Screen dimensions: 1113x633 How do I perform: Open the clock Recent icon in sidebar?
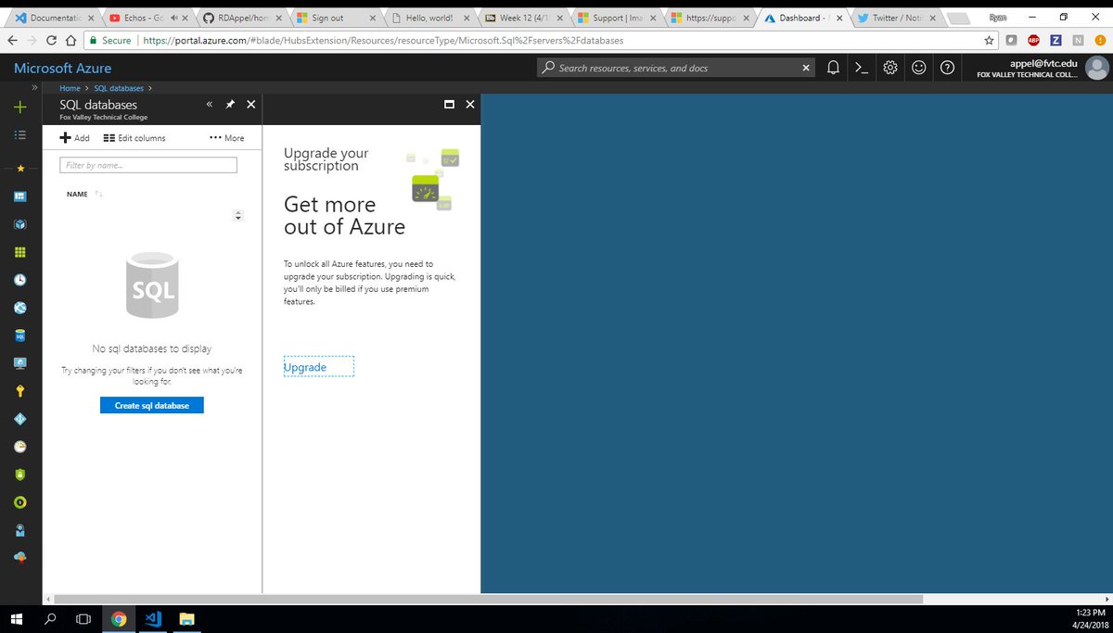[20, 280]
